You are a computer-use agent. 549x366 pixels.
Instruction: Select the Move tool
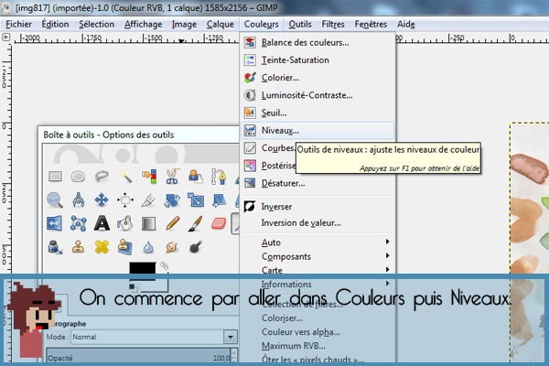[102, 200]
